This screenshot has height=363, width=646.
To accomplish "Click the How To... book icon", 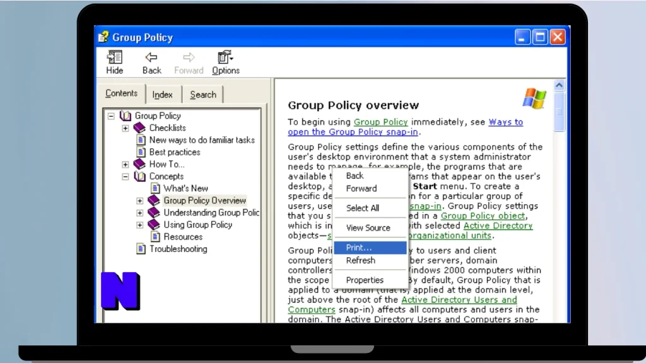I will 139,164.
